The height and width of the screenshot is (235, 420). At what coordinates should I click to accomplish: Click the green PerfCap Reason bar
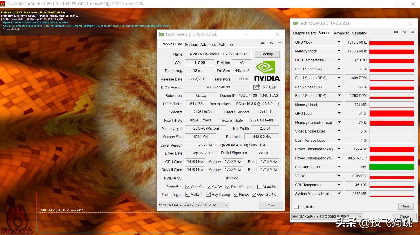pyautogui.click(x=391, y=167)
